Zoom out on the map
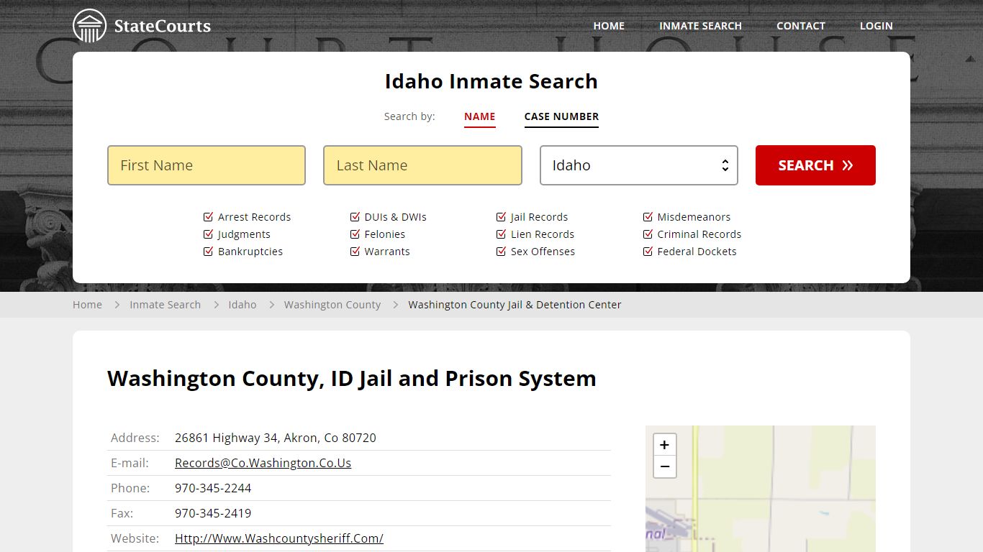The width and height of the screenshot is (983, 552). click(x=664, y=466)
